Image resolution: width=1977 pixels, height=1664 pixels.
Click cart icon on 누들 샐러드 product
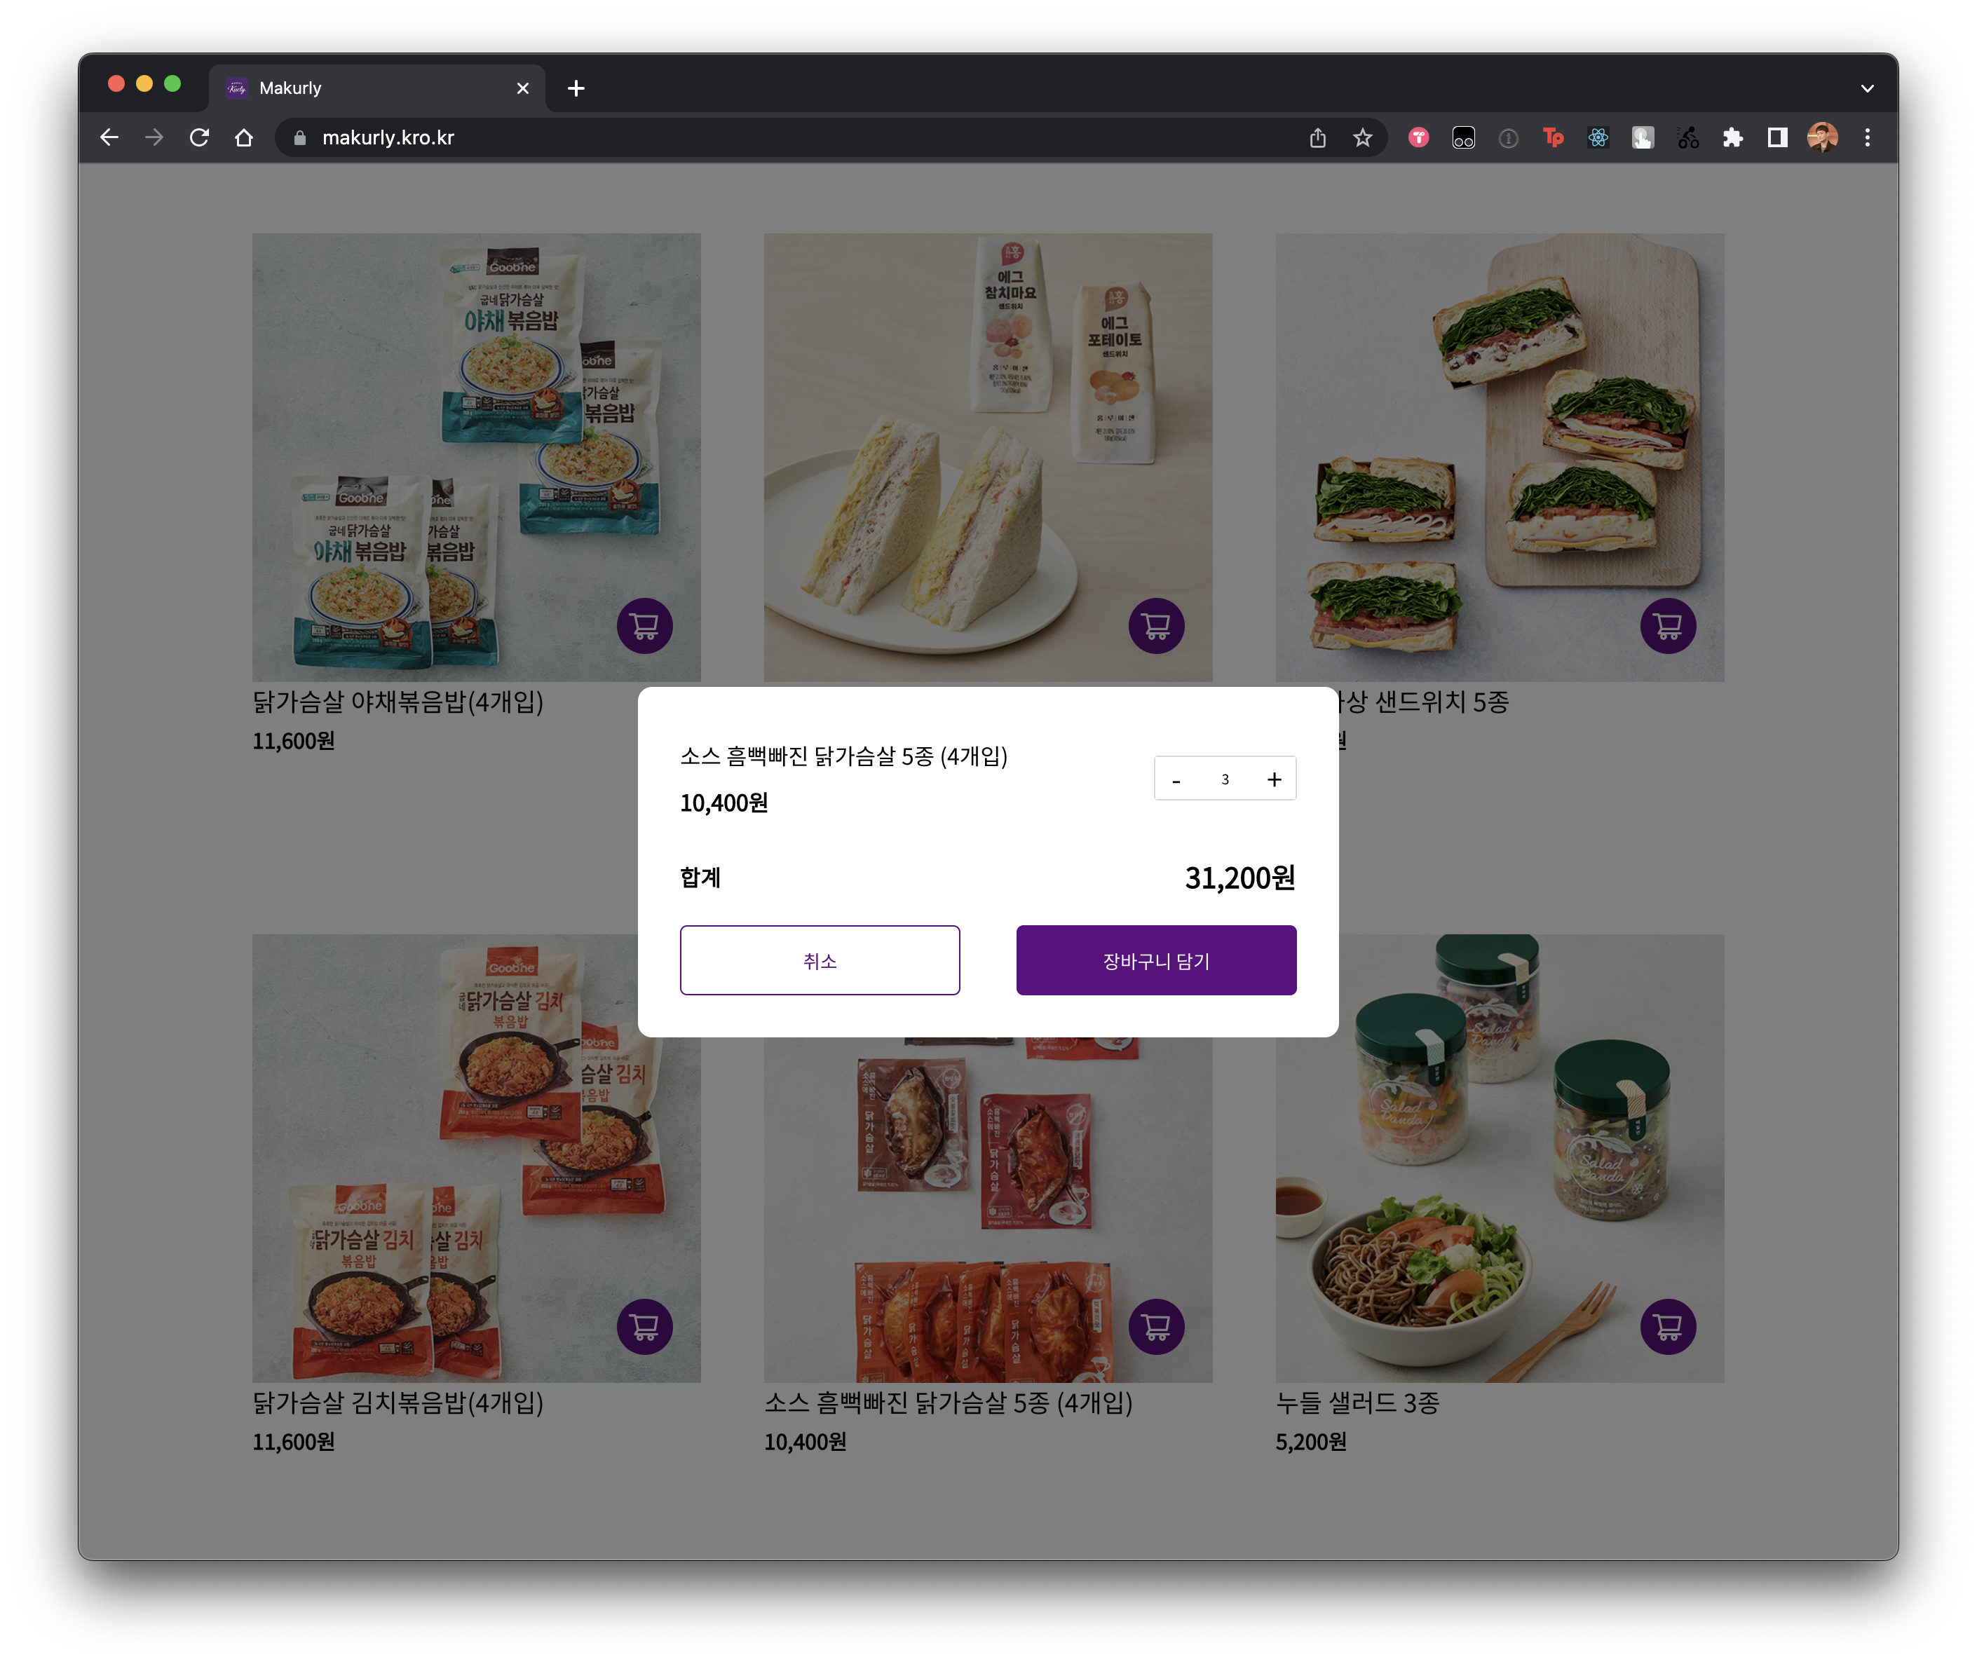tap(1667, 1326)
